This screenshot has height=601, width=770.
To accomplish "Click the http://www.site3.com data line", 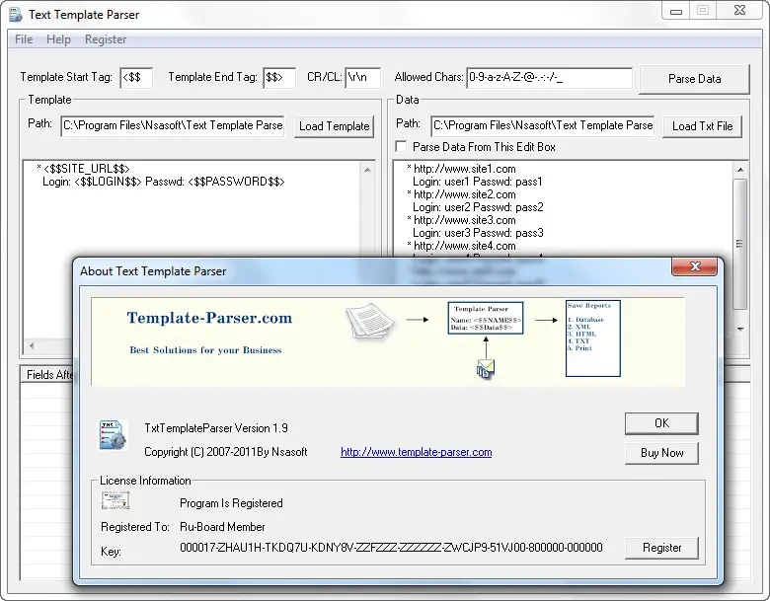I will 462,220.
